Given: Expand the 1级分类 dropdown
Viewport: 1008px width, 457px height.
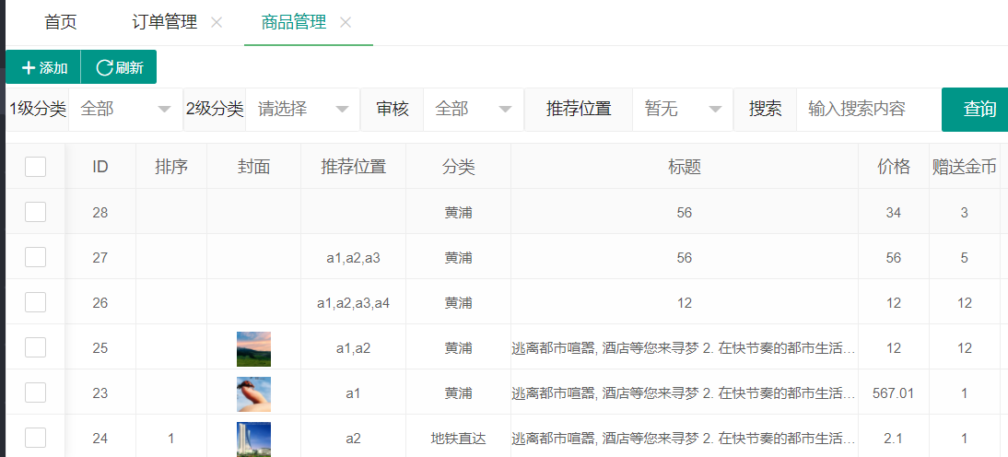Looking at the screenshot, I should [x=125, y=109].
